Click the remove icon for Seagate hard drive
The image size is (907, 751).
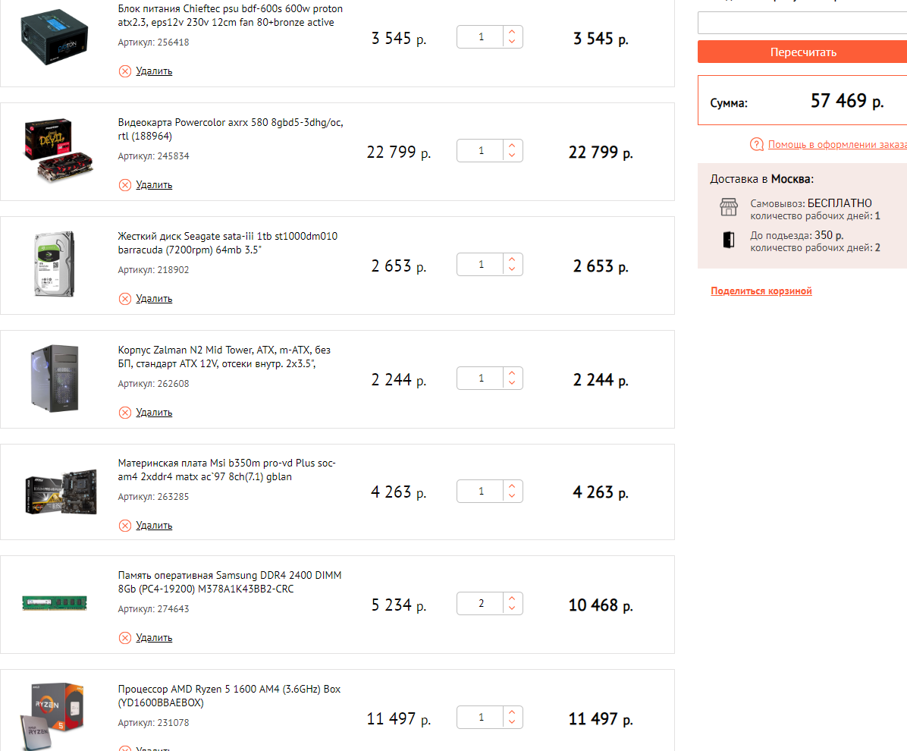coord(125,299)
